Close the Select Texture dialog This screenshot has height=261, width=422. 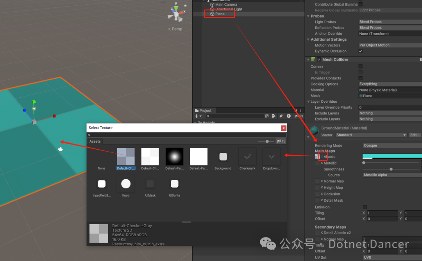coord(283,128)
